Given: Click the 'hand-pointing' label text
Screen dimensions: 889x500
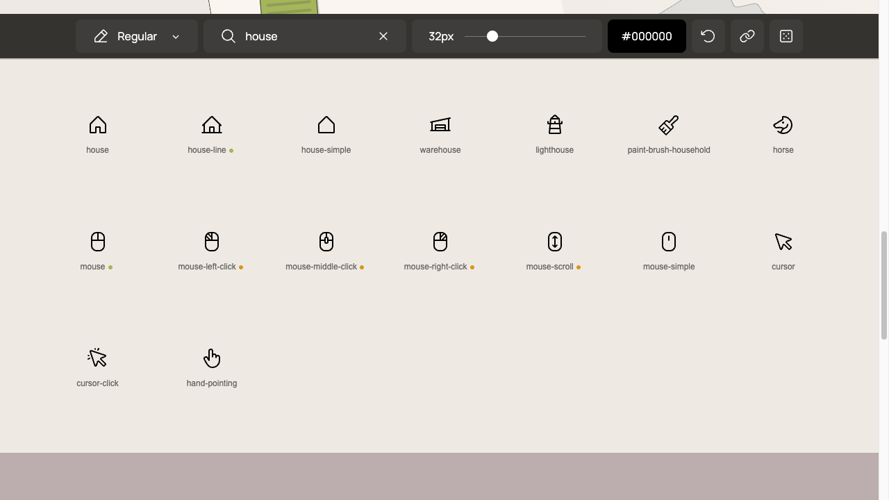Looking at the screenshot, I should pos(212,383).
